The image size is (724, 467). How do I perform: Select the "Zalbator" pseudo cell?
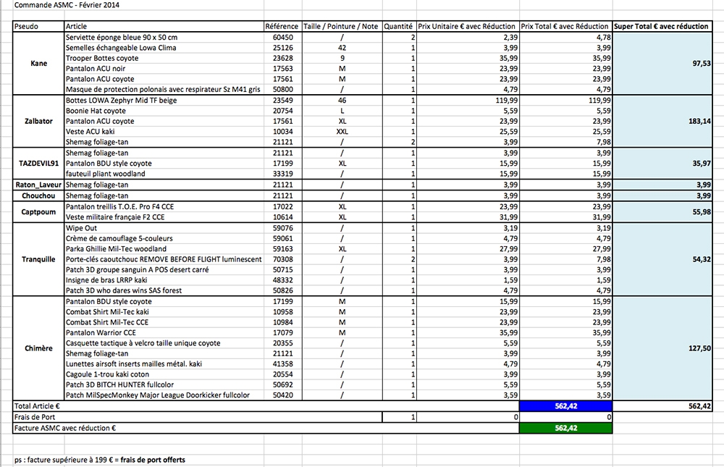(x=38, y=122)
